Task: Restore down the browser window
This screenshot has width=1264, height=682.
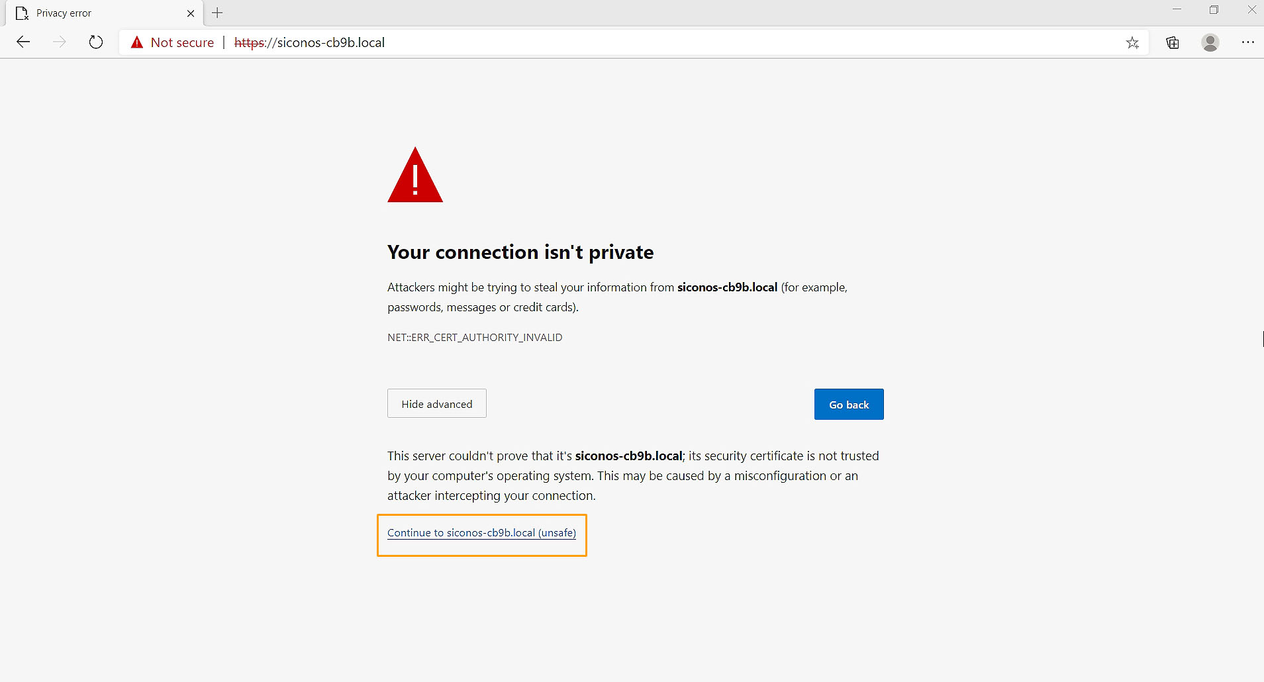Action: coord(1214,10)
